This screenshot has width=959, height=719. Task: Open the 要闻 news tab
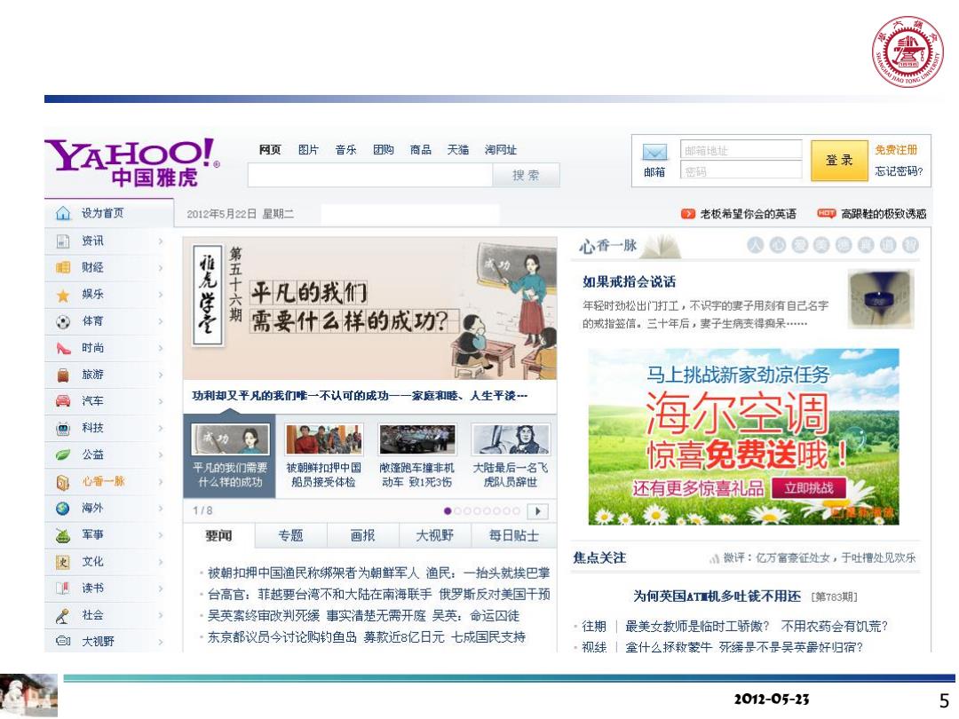tap(218, 536)
